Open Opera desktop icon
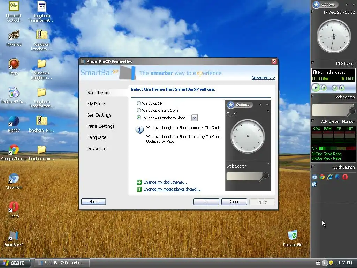Screen dimensions: 357x268 14,210
